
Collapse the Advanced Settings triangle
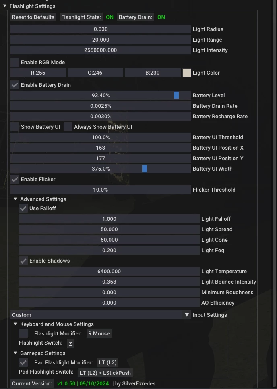(15, 199)
